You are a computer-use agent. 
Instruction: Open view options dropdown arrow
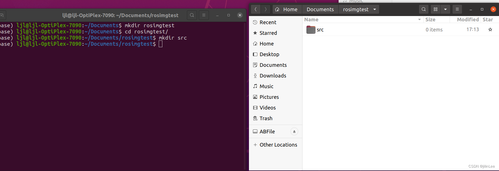(445, 9)
